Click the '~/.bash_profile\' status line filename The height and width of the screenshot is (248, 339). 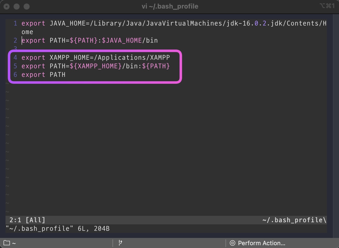pos(295,220)
